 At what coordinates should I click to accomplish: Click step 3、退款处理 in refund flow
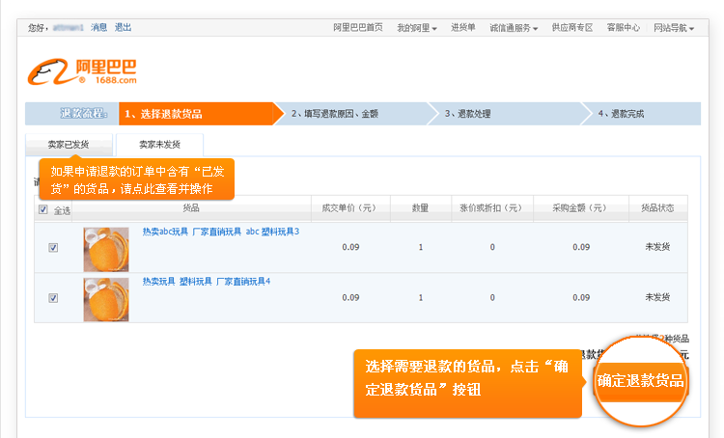coord(467,114)
